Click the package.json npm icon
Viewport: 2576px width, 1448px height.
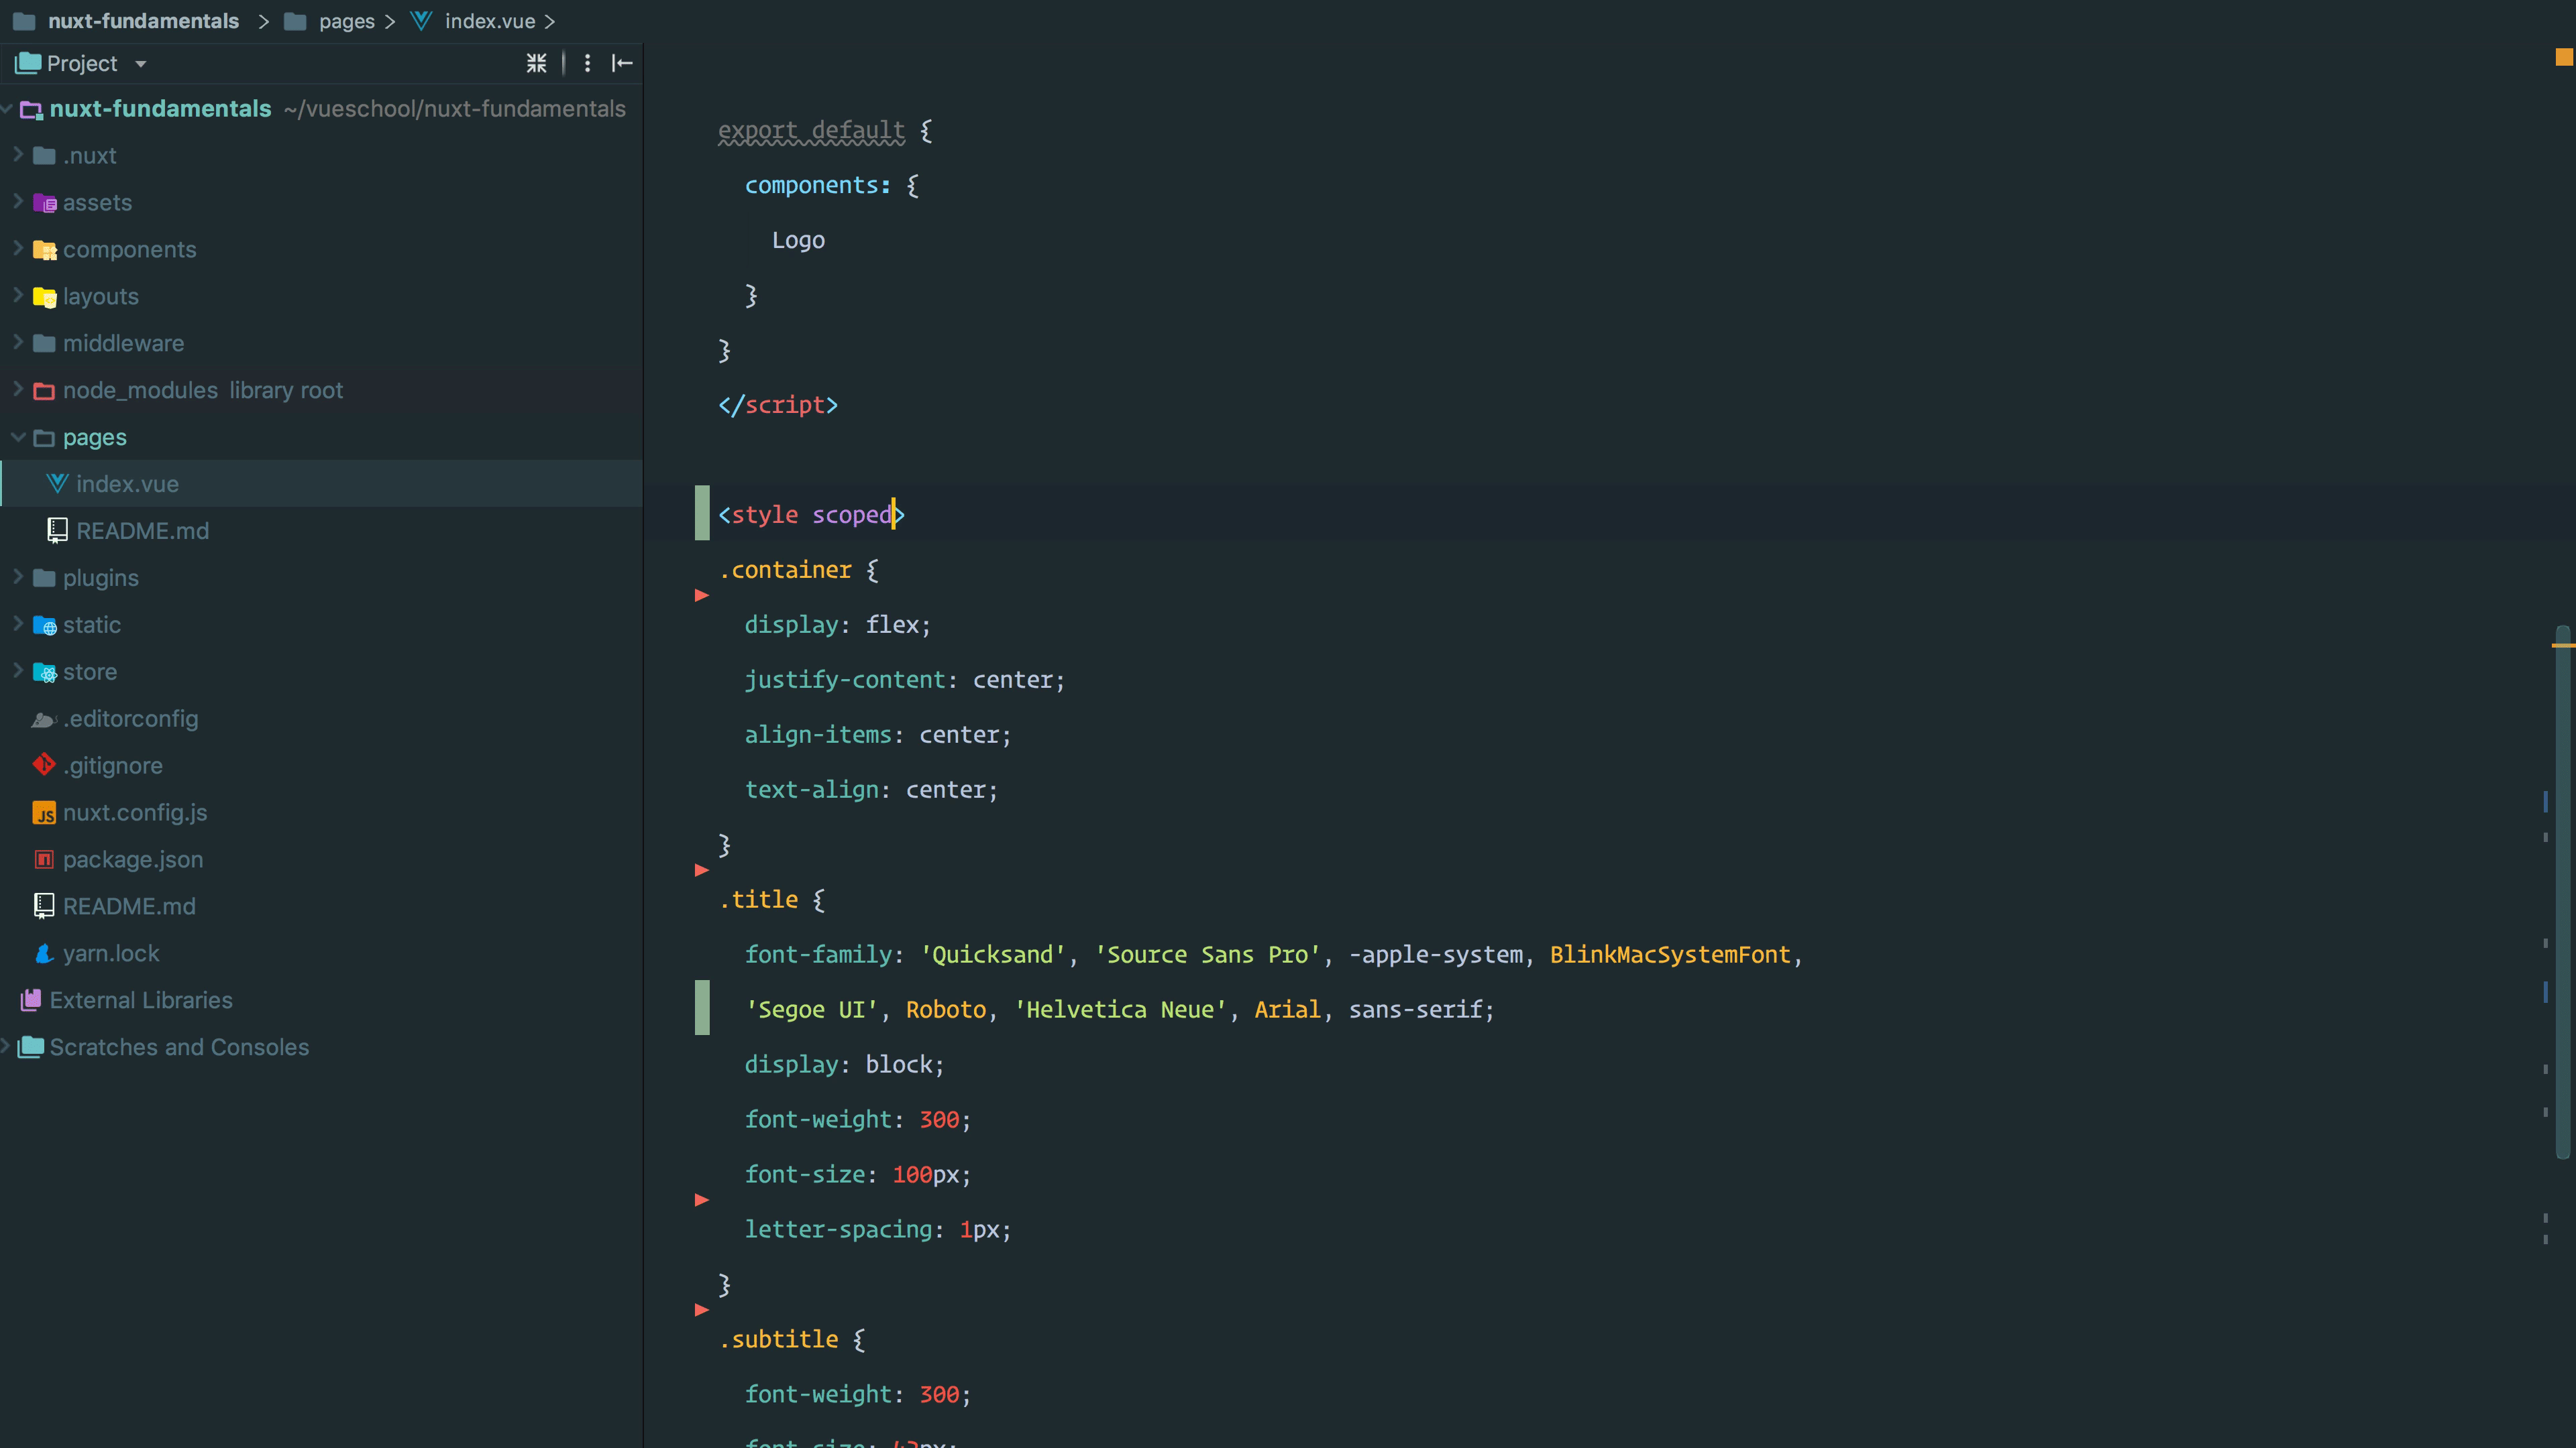click(44, 859)
